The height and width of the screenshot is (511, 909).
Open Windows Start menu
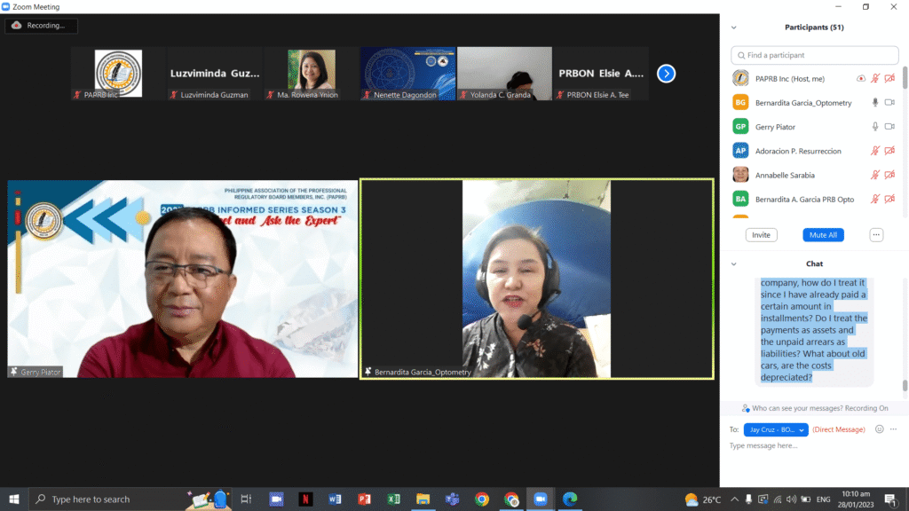pyautogui.click(x=14, y=499)
